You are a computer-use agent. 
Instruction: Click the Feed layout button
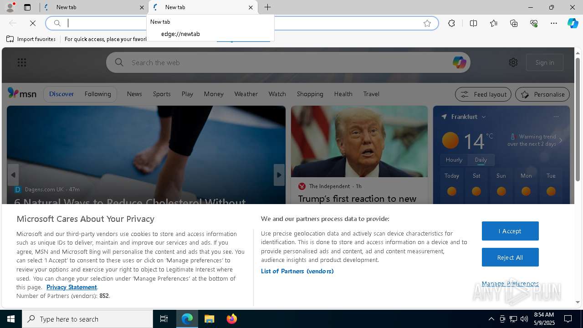click(x=484, y=94)
